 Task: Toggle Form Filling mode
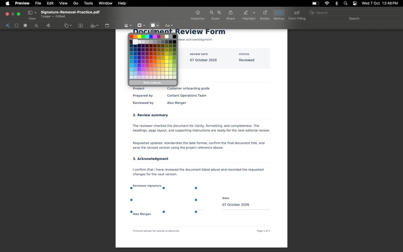click(x=297, y=12)
